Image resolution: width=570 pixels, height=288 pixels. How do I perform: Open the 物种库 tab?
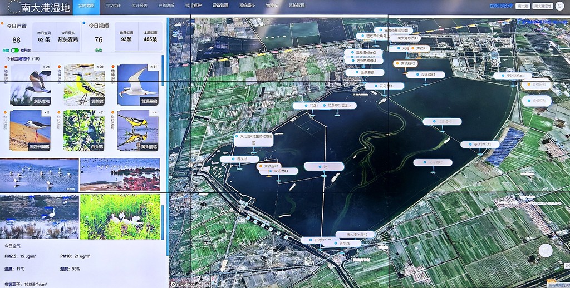(272, 6)
